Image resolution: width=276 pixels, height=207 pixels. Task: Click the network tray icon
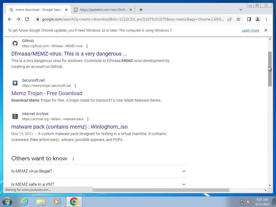click(242, 202)
